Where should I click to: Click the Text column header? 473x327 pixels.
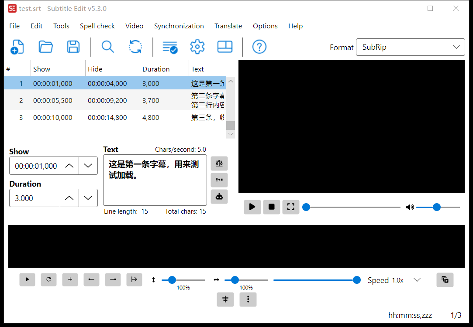click(x=207, y=69)
